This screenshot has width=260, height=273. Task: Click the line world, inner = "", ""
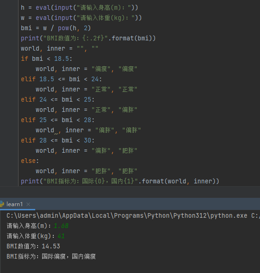point(60,48)
